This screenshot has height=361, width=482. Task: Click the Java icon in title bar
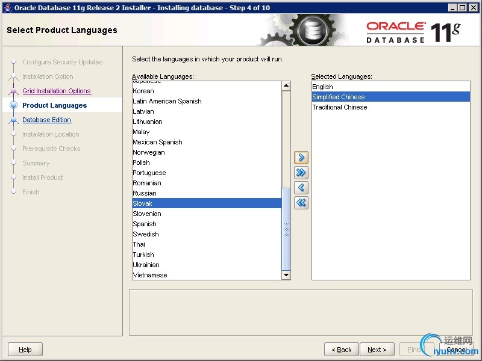pos(8,8)
